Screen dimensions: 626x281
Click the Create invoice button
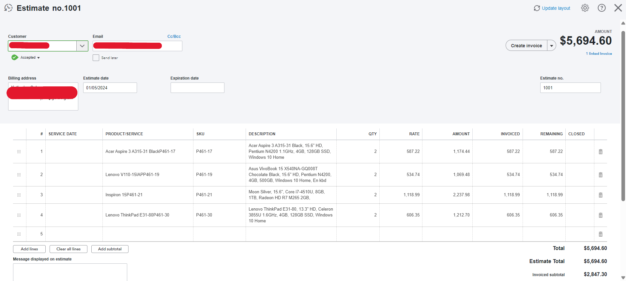(526, 46)
